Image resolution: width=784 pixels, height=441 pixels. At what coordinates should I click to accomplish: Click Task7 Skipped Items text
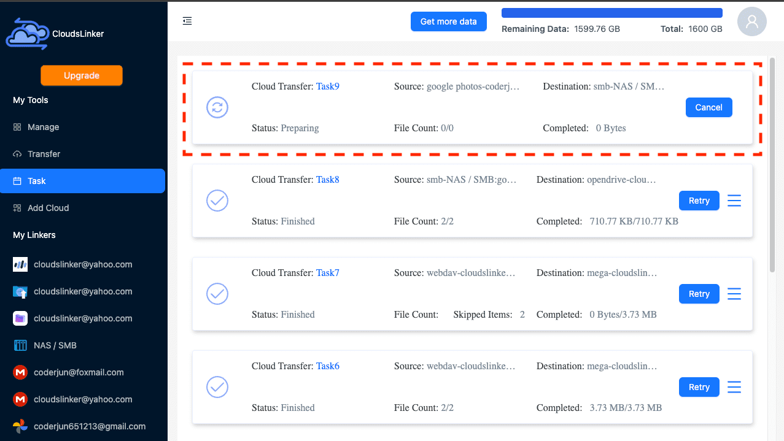tap(489, 315)
